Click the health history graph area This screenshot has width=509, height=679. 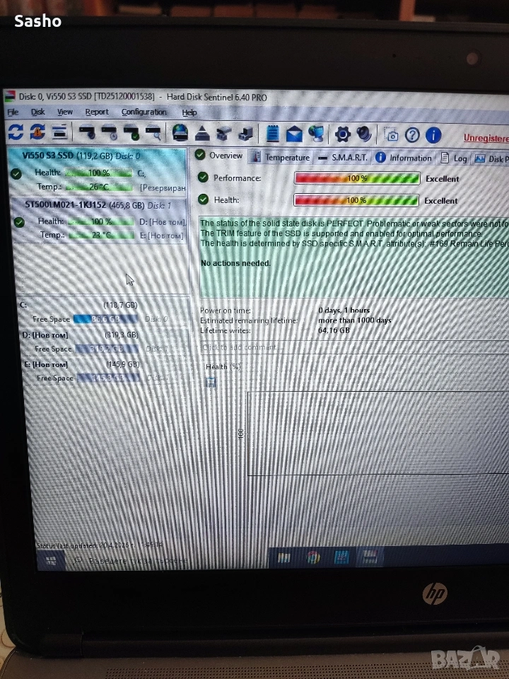[x=378, y=434]
